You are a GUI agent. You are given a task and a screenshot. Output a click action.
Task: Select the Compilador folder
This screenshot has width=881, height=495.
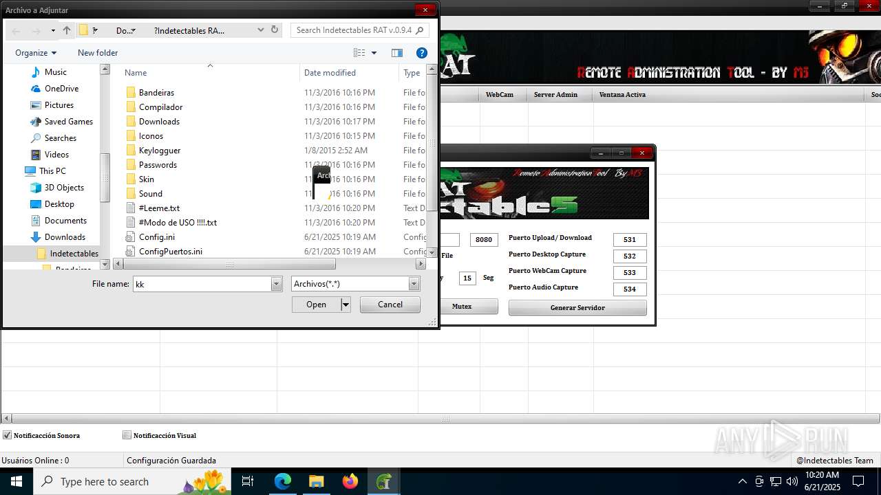point(160,107)
